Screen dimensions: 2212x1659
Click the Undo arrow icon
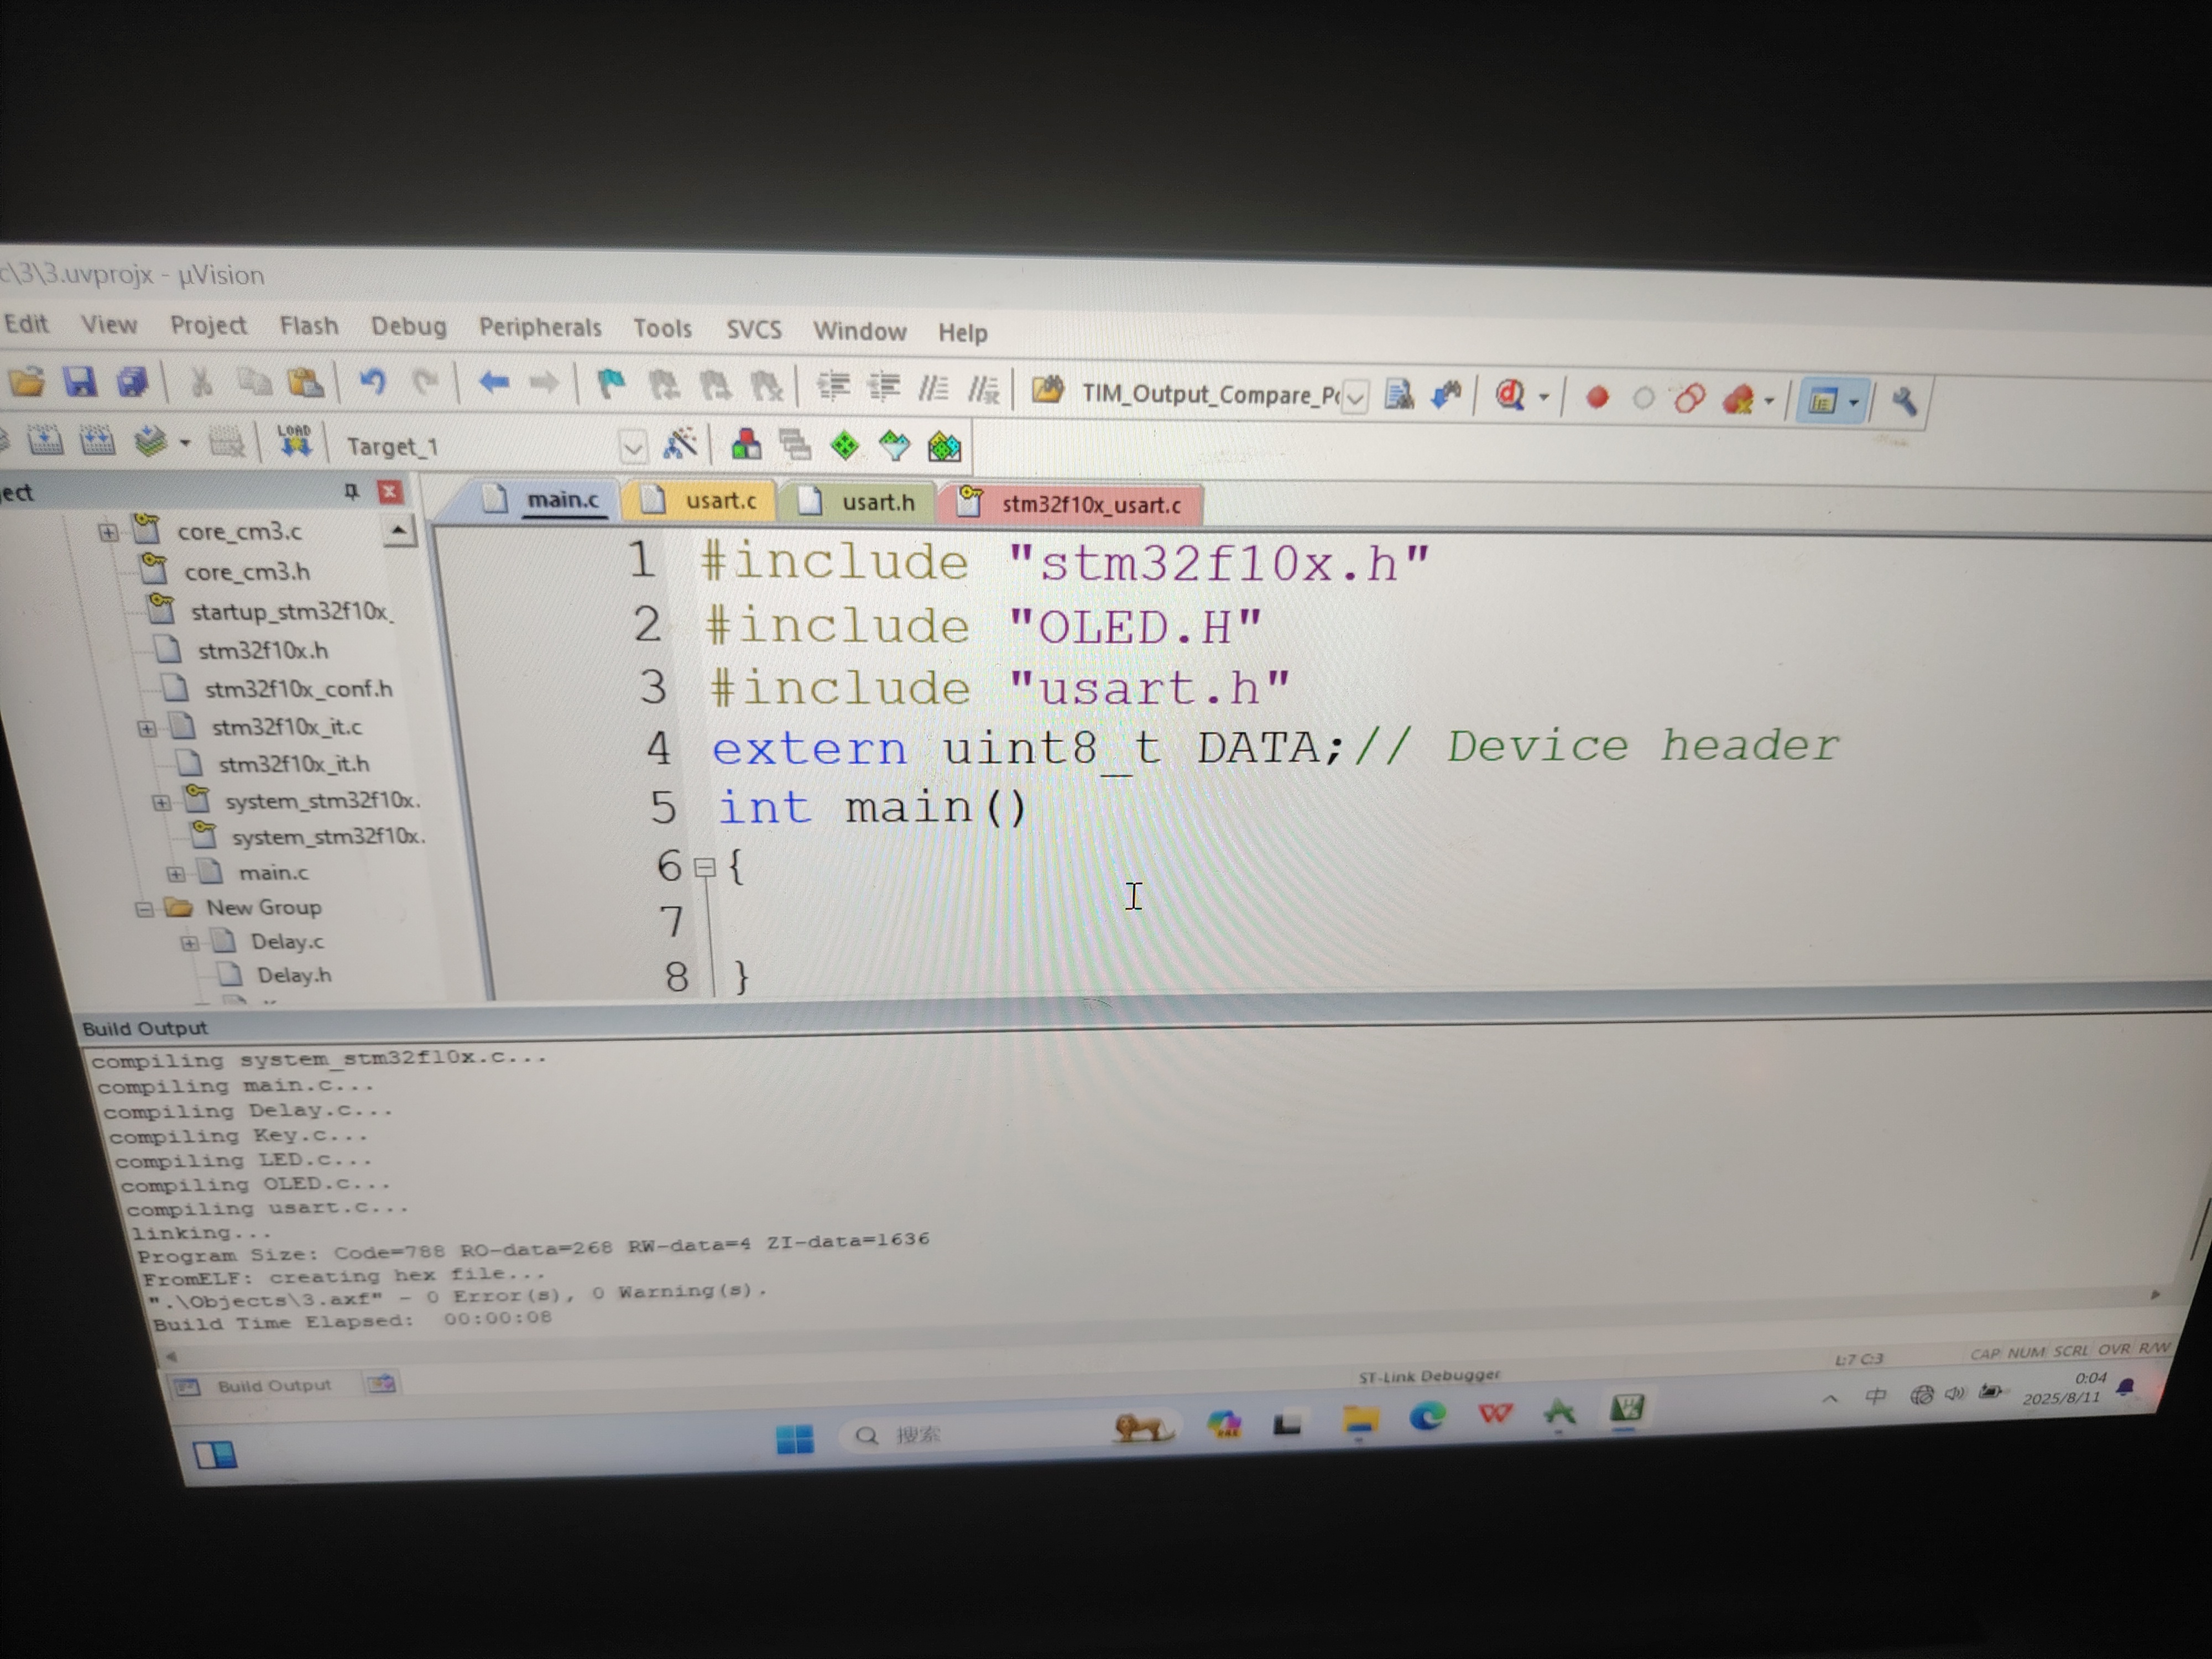tap(372, 381)
